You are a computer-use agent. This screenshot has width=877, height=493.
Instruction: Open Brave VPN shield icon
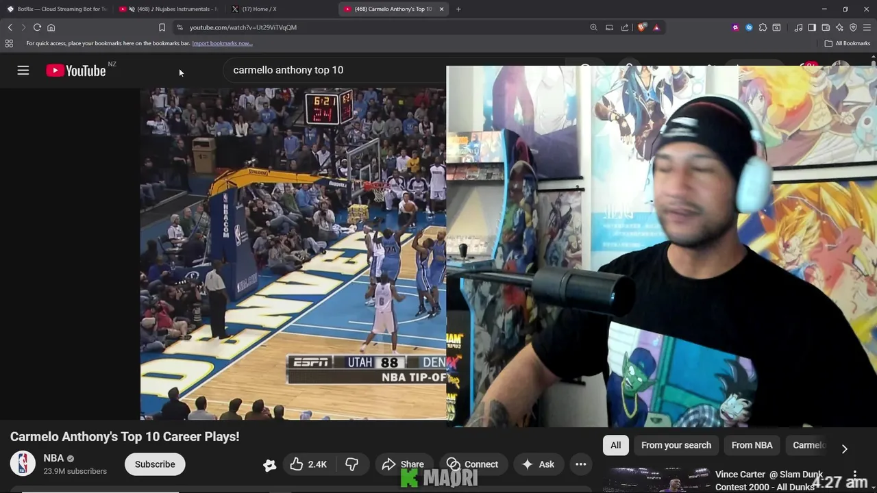tap(853, 27)
